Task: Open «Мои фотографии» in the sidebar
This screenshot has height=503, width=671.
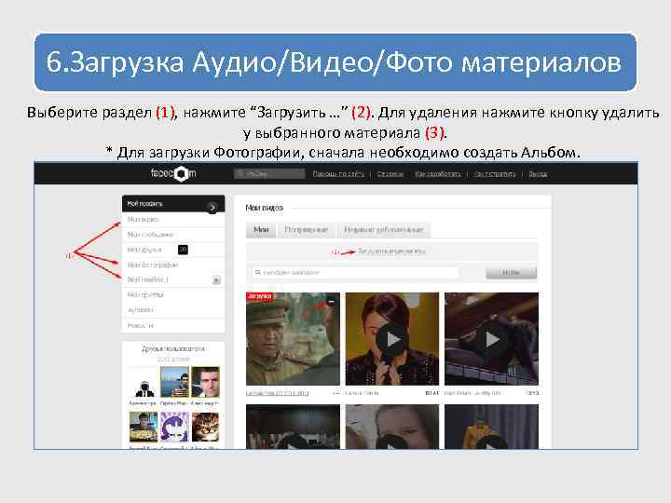Action: point(152,265)
